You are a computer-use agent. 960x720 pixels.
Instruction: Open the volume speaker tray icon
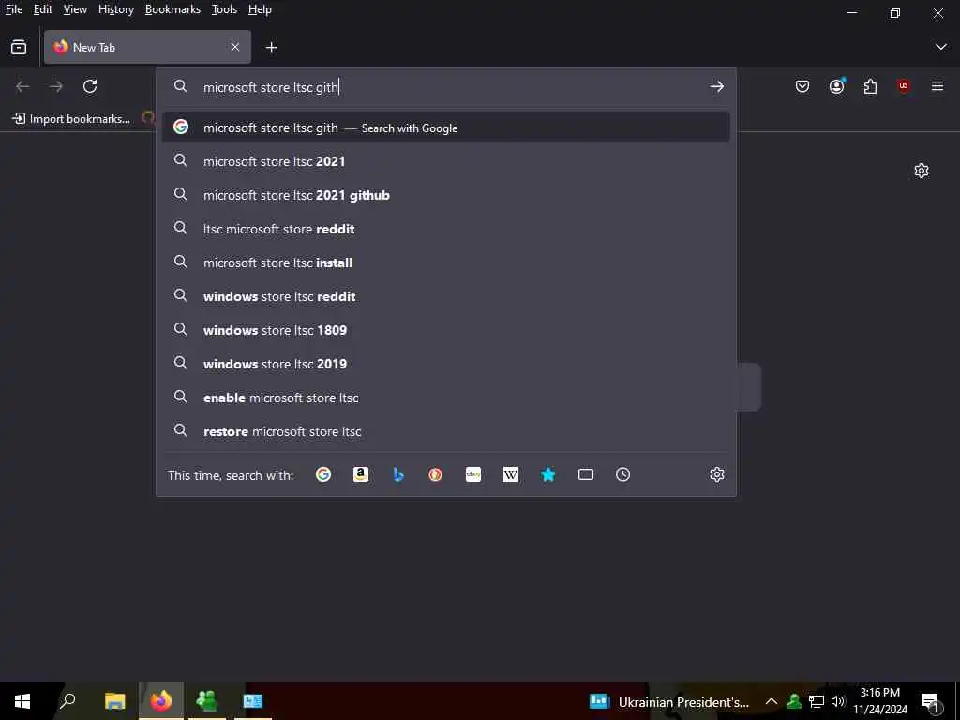[838, 701]
